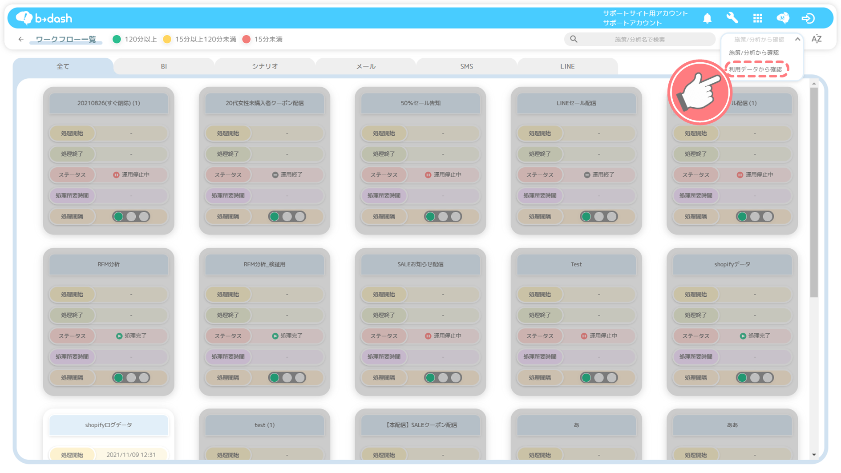
Task: Sort workflows with the AZ icon
Action: pyautogui.click(x=817, y=39)
